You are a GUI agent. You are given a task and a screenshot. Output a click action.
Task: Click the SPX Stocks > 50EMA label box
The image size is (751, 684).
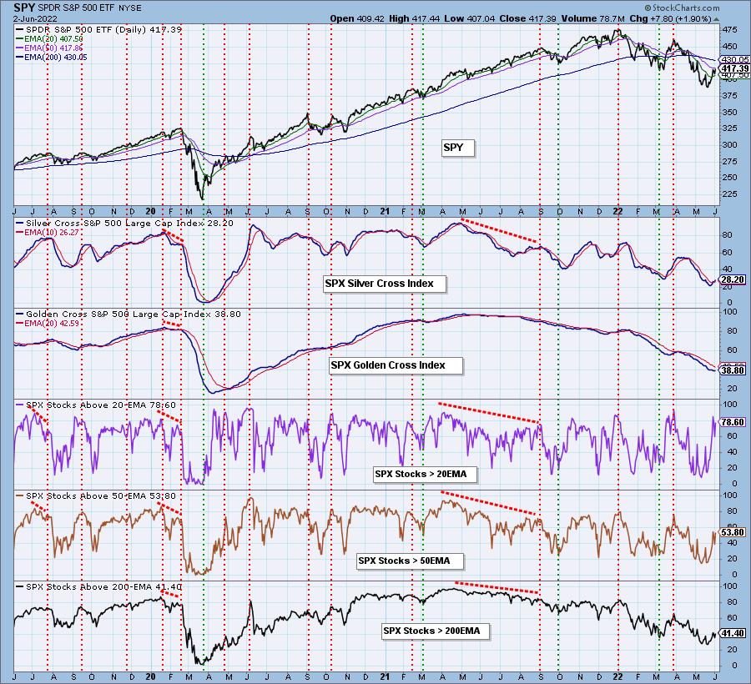pos(410,561)
